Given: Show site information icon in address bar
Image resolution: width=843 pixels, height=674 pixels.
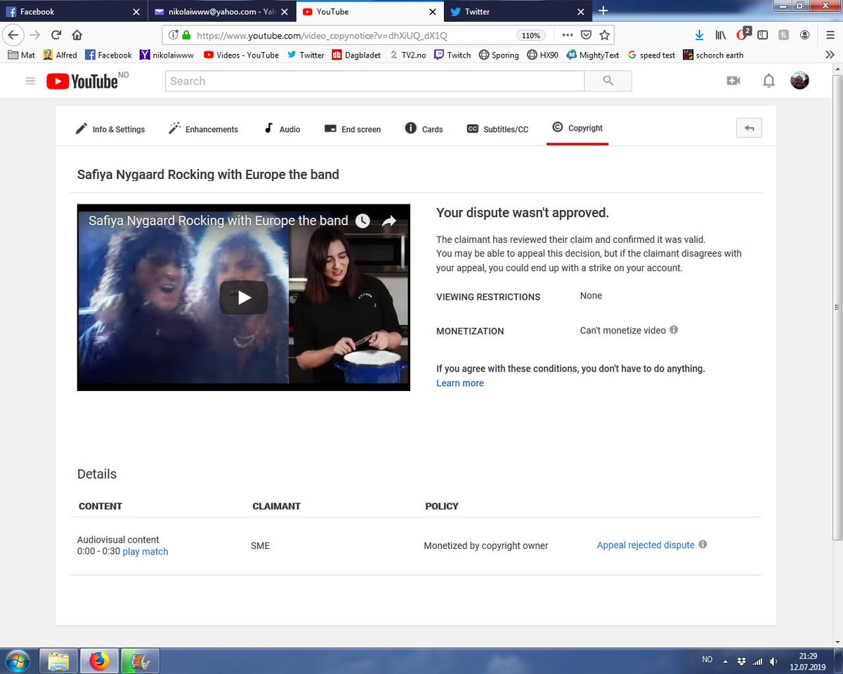Looking at the screenshot, I should [174, 35].
